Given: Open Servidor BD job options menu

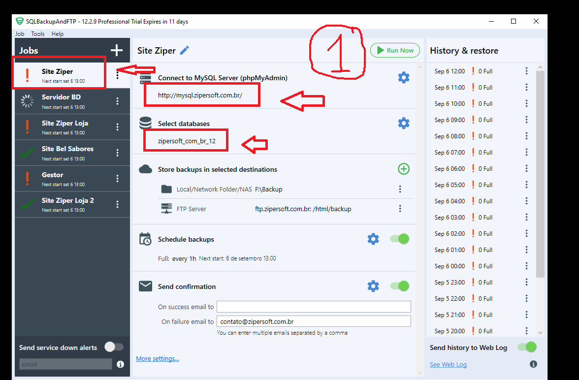Looking at the screenshot, I should coord(117,101).
